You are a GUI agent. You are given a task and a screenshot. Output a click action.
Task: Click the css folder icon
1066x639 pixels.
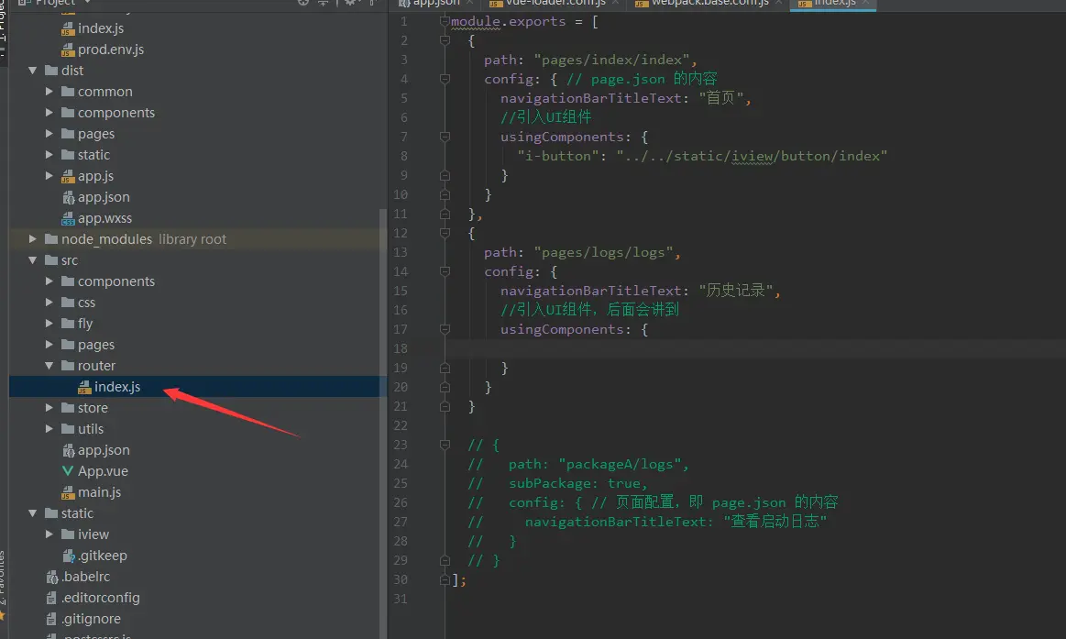coord(67,303)
